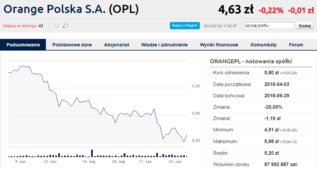Click the Miejsce w rankingu link
This screenshot has width=317, height=169.
(x=23, y=26)
